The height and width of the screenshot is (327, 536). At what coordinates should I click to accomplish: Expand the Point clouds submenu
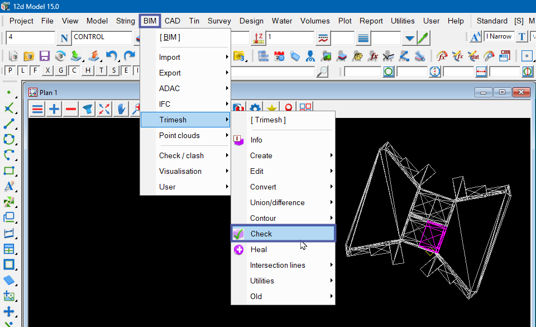coord(185,135)
